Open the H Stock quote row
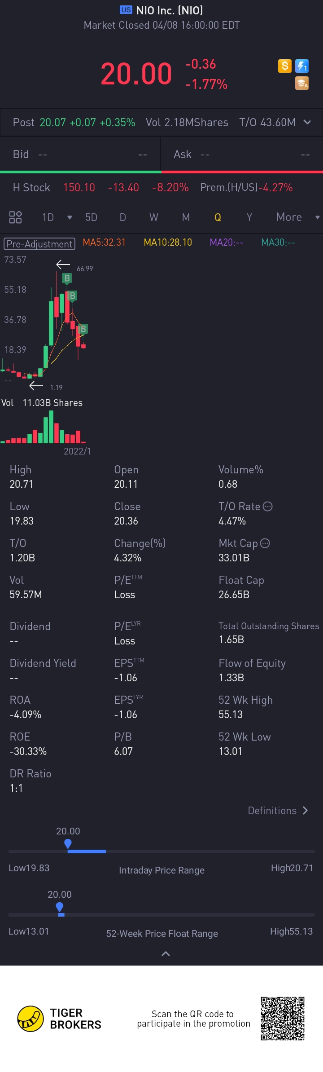The width and height of the screenshot is (323, 1072). click(153, 187)
